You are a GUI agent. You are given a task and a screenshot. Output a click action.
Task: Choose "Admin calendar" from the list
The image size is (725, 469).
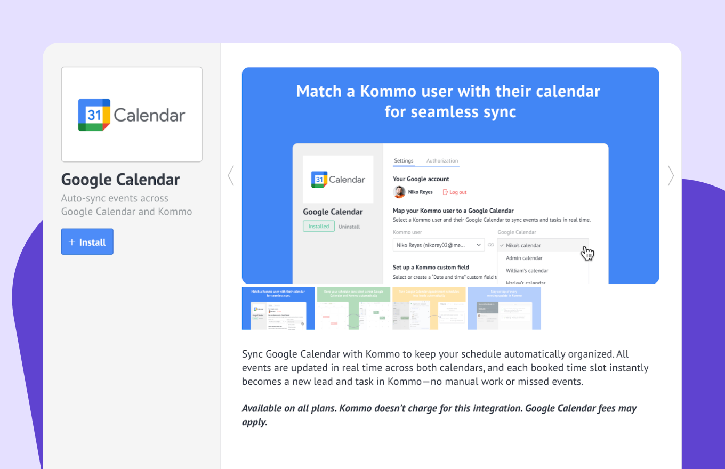tap(524, 258)
